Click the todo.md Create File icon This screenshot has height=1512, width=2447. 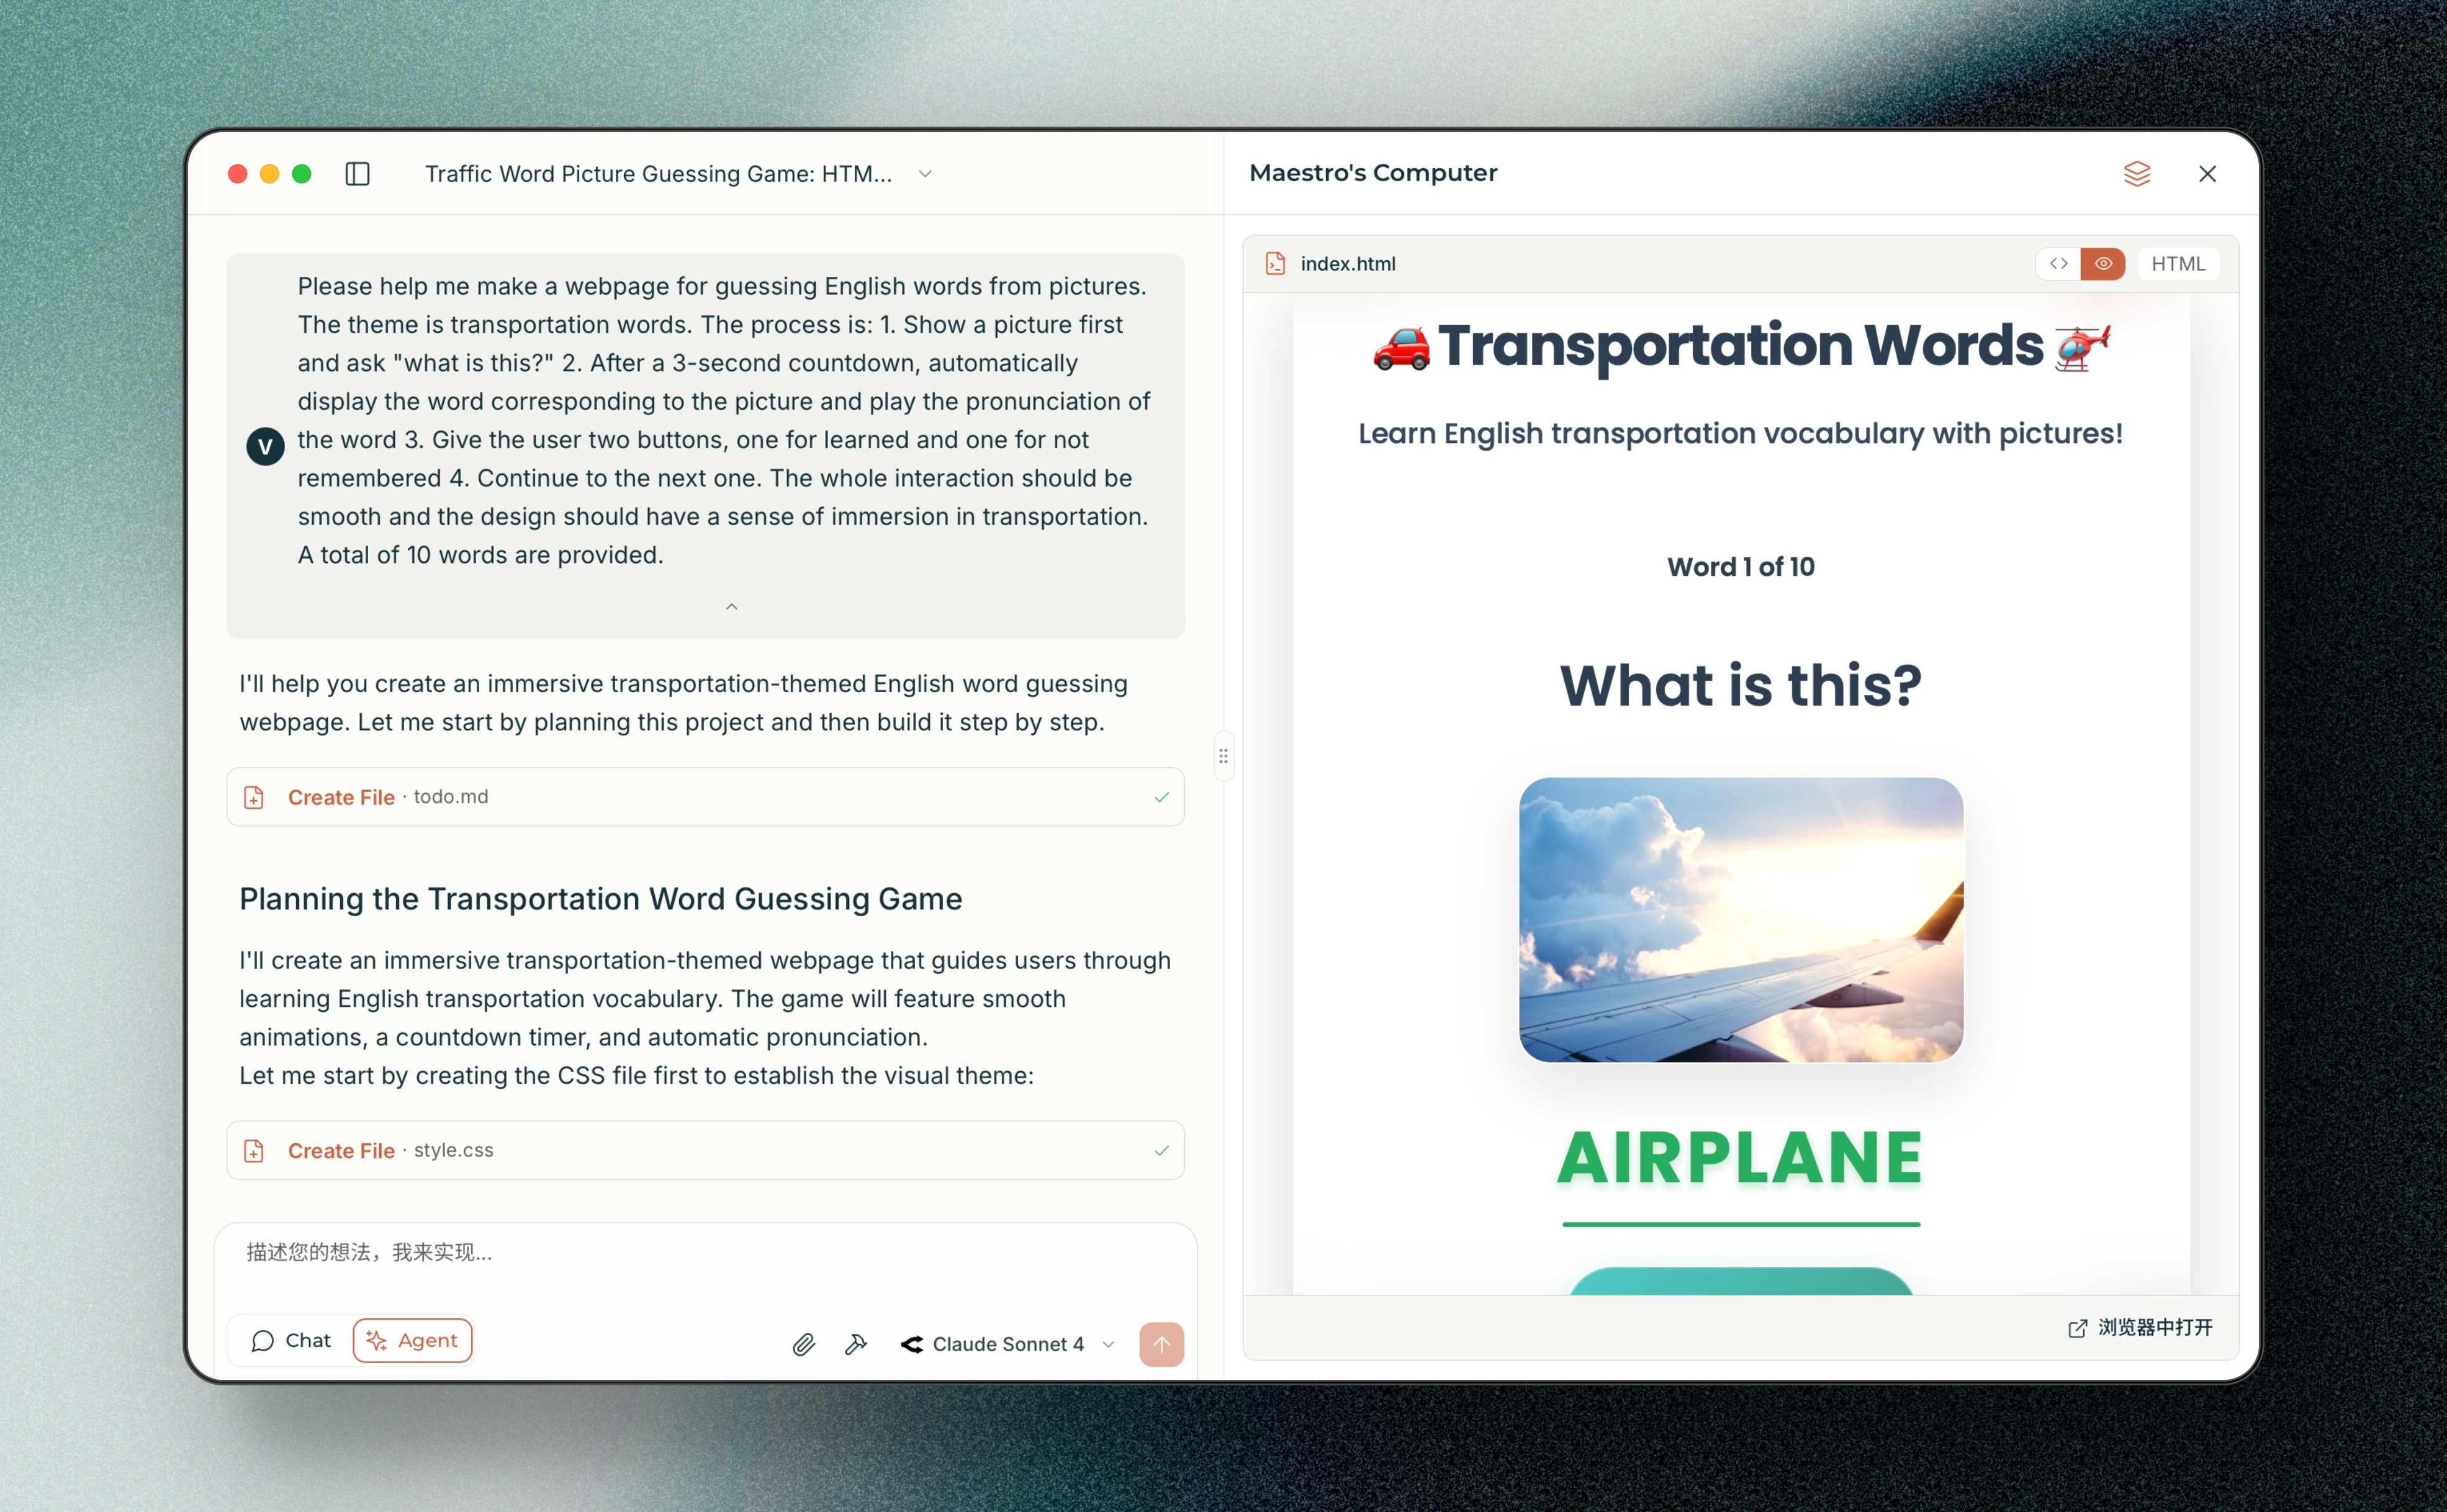click(x=254, y=797)
